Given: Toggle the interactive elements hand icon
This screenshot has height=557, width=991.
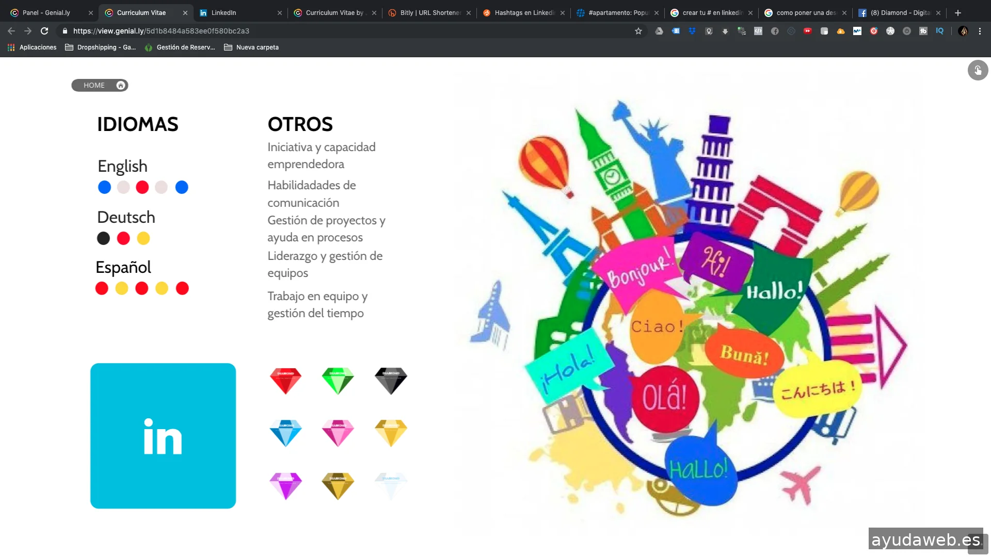Looking at the screenshot, I should point(978,70).
